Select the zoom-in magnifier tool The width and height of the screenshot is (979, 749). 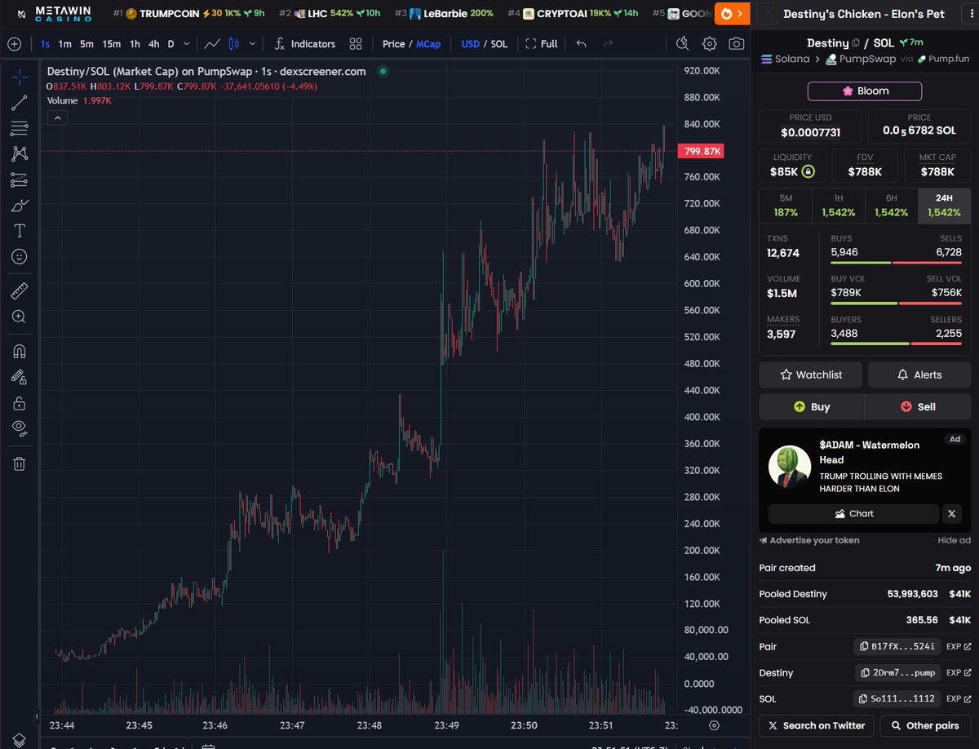[20, 317]
